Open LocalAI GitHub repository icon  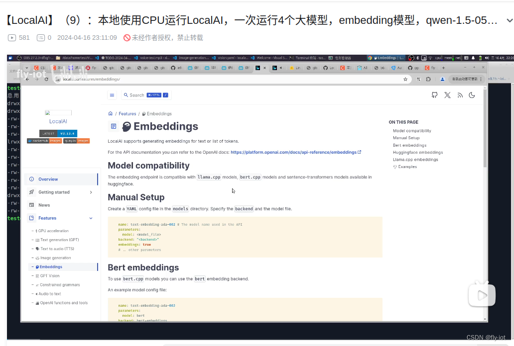[435, 95]
